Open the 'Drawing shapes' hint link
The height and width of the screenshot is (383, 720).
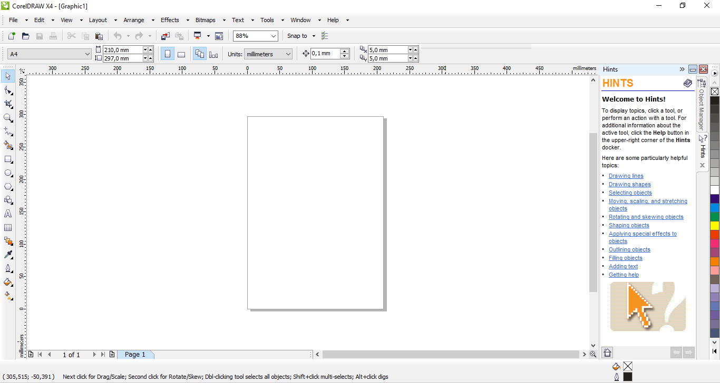coord(629,184)
